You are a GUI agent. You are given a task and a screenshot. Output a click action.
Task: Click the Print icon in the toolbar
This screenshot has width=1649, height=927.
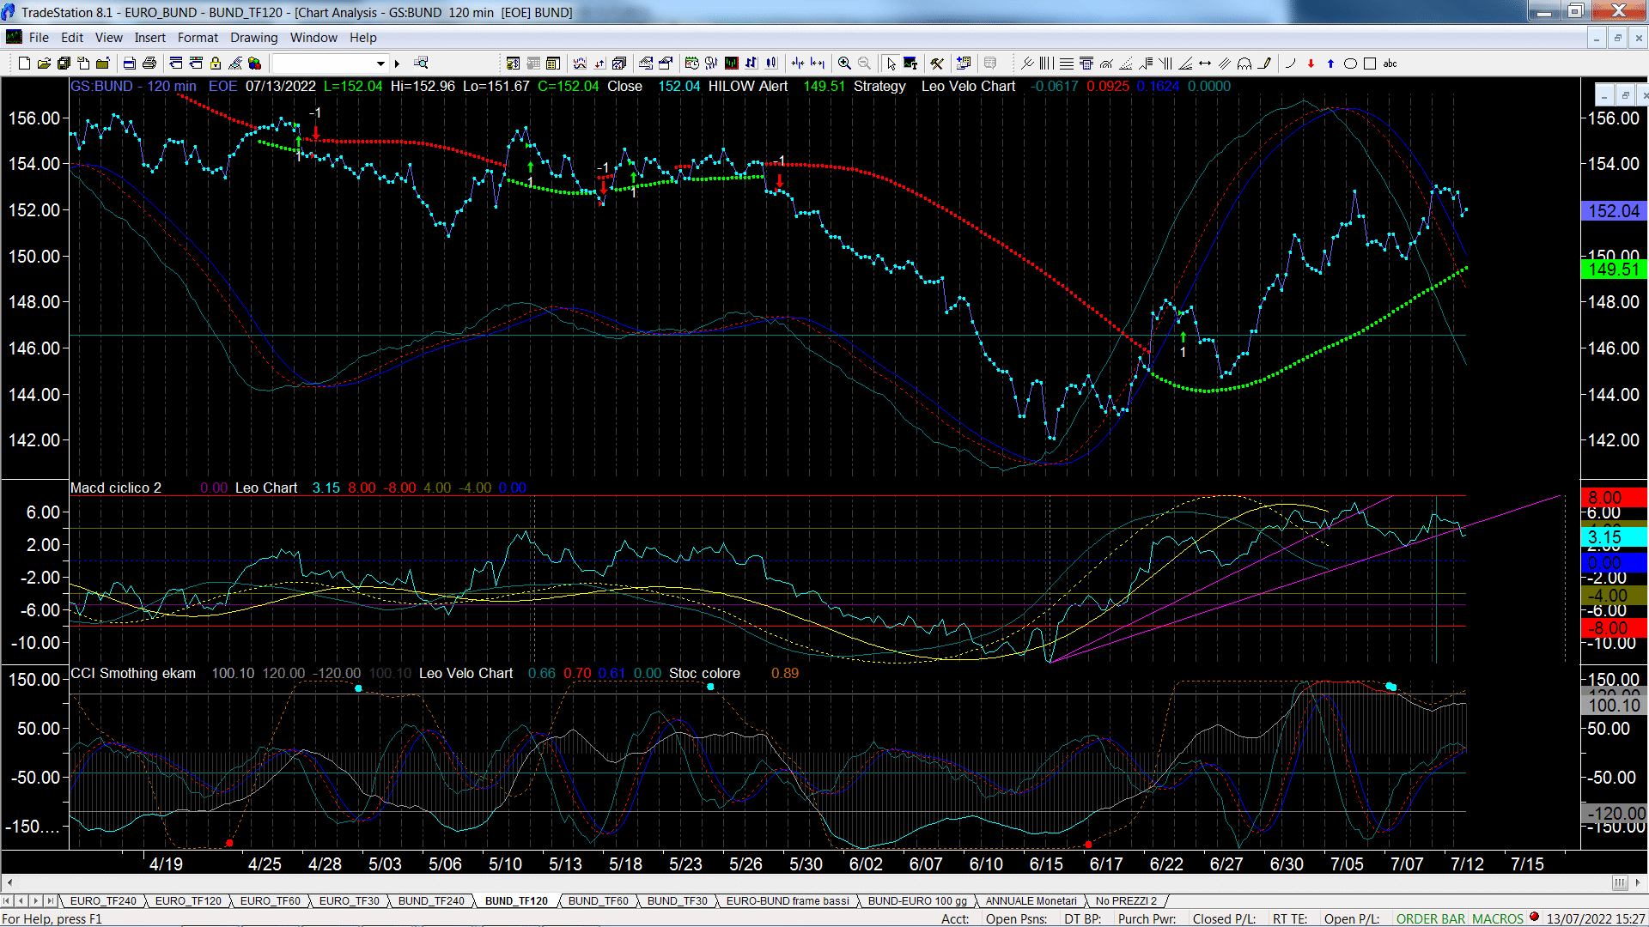point(149,63)
